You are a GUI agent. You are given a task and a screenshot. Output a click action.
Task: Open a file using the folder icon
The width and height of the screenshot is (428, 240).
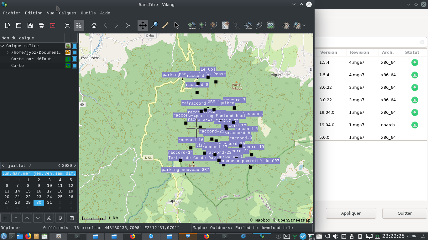click(x=19, y=25)
